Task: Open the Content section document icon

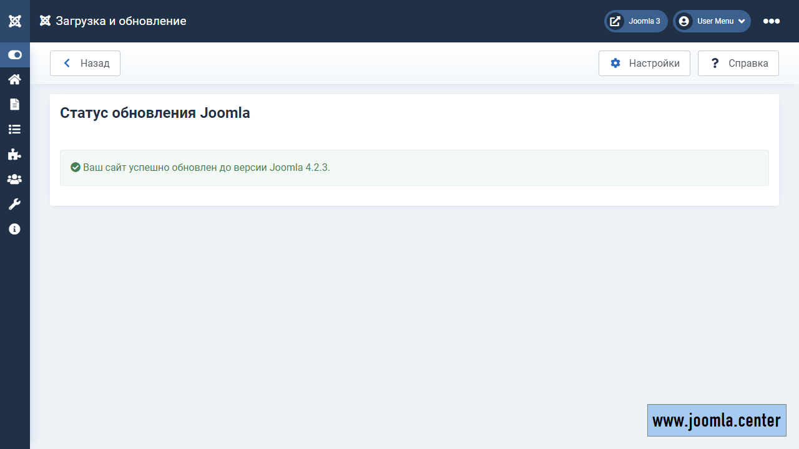Action: point(14,104)
